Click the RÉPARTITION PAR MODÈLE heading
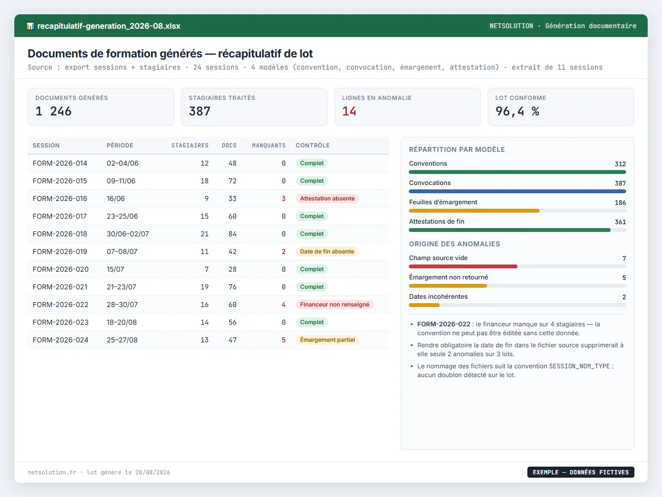662x497 pixels. [457, 150]
